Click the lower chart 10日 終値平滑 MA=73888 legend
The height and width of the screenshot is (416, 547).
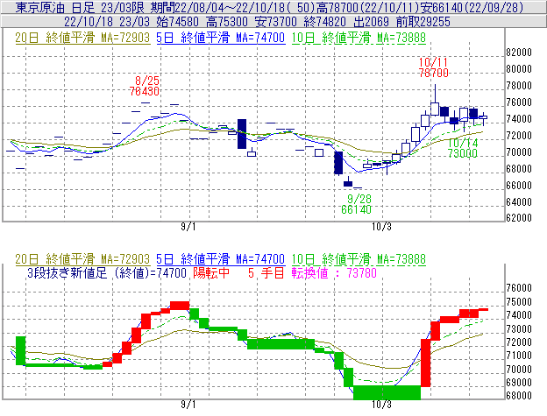click(359, 259)
